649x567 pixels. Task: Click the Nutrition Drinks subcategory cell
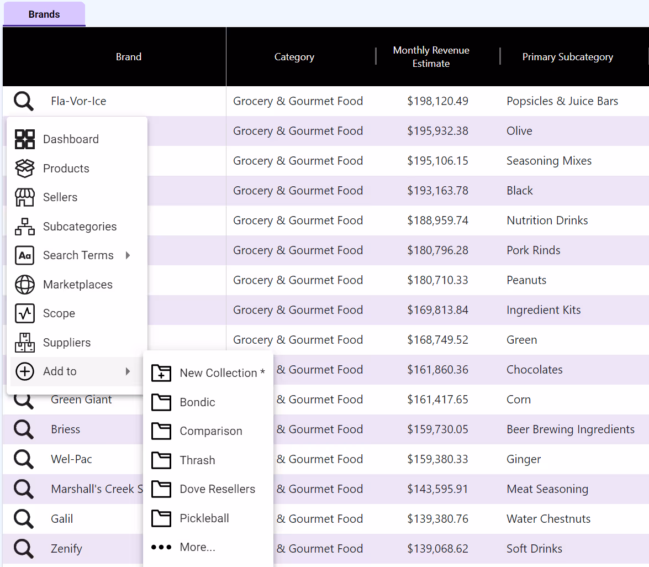coord(547,221)
